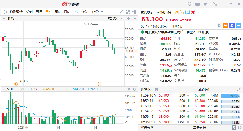Open the skin theme shirt icon
The height and width of the screenshot is (131, 243).
205,4
